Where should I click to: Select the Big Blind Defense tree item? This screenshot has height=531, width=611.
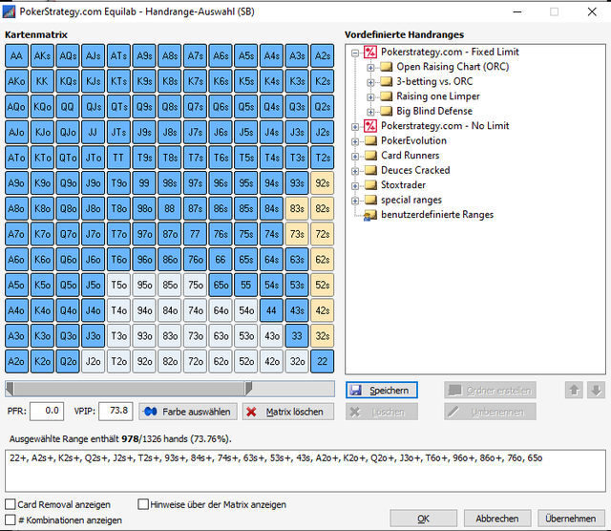(x=434, y=111)
